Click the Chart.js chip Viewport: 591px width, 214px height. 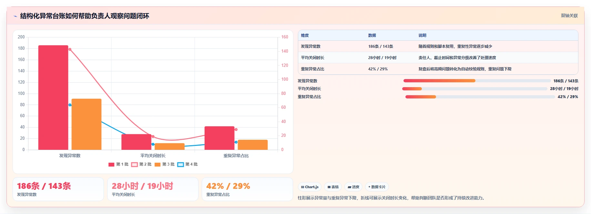pyautogui.click(x=310, y=187)
